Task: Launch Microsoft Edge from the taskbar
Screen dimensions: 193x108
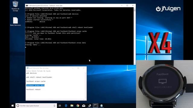Action: point(66,106)
